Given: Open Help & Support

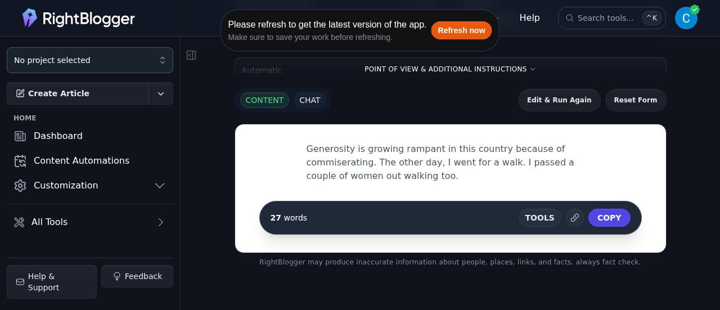Looking at the screenshot, I should [51, 282].
